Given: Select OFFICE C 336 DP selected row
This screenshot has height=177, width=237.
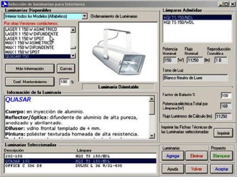Looking at the screenshot, I should coord(80,166).
